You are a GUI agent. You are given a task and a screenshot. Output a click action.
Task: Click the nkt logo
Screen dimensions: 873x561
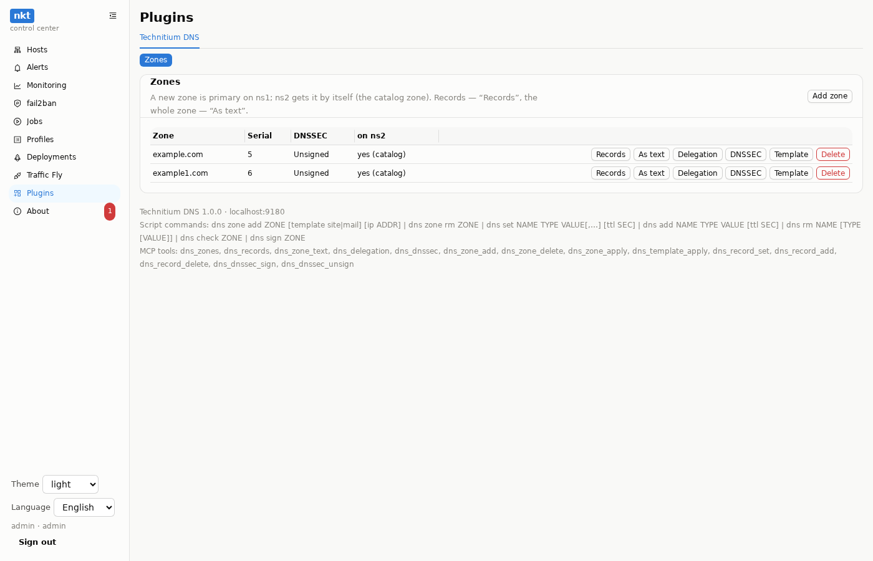[22, 16]
